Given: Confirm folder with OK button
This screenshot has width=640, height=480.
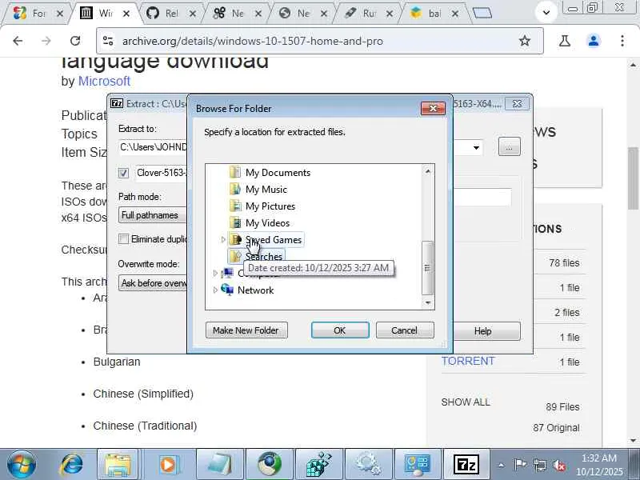Looking at the screenshot, I should click(340, 330).
